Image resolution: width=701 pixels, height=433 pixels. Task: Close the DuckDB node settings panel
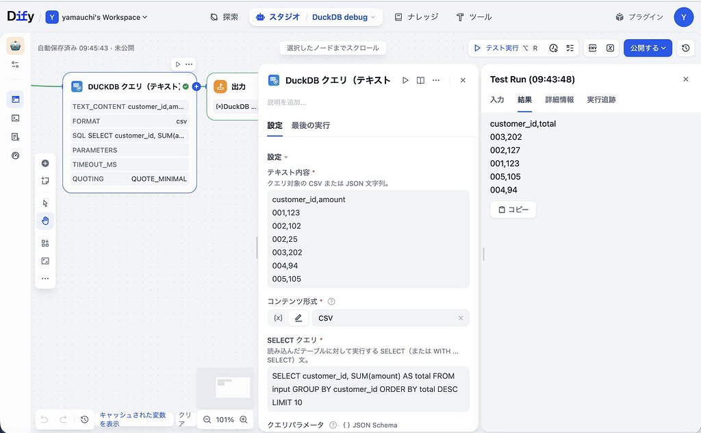(463, 80)
